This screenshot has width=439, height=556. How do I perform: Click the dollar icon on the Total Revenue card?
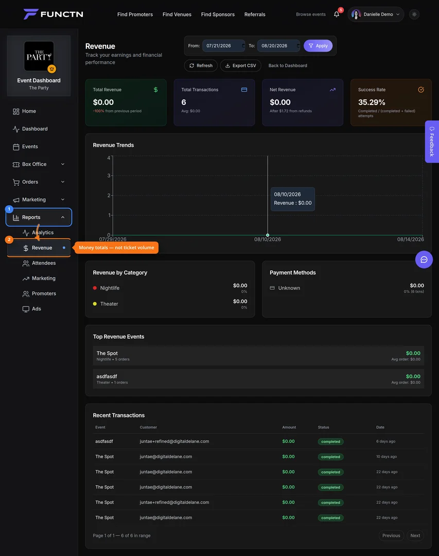[x=155, y=90]
